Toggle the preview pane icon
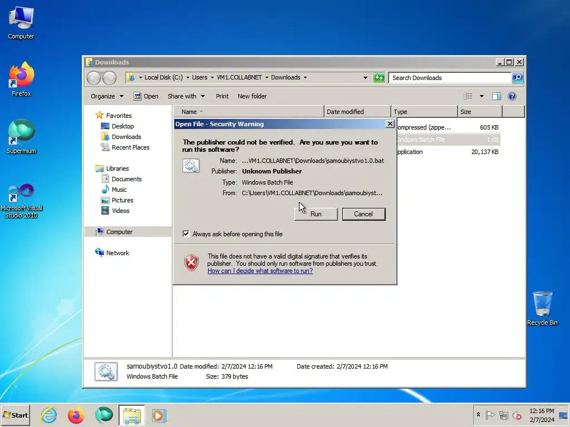 pos(496,96)
